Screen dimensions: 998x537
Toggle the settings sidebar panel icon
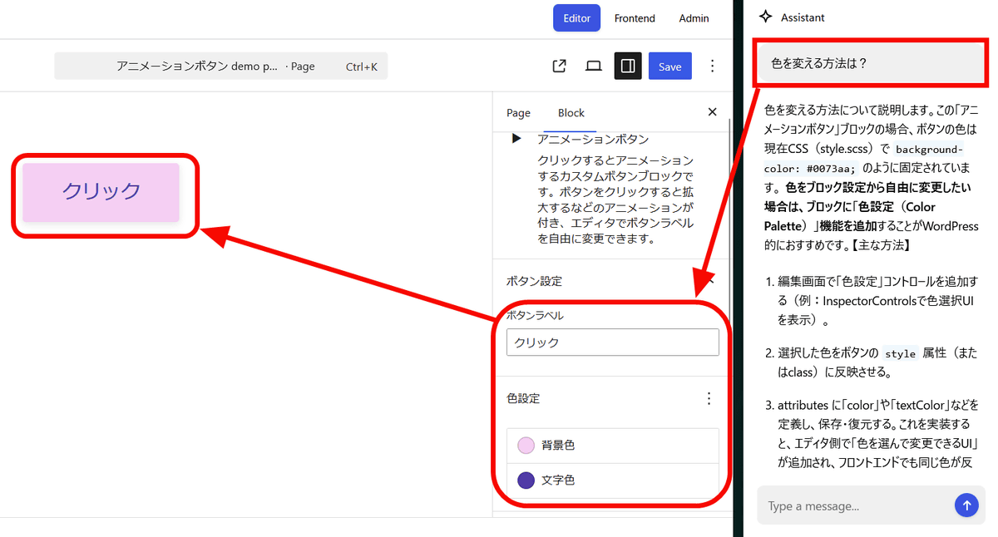(x=628, y=67)
